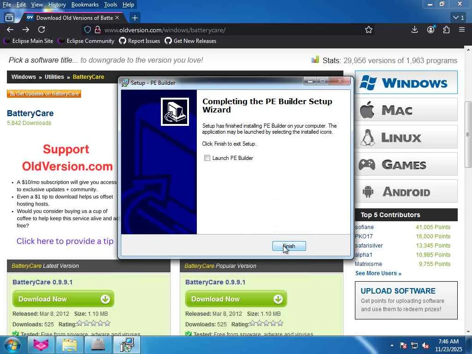Open the recent browsing view icon

(9, 18)
